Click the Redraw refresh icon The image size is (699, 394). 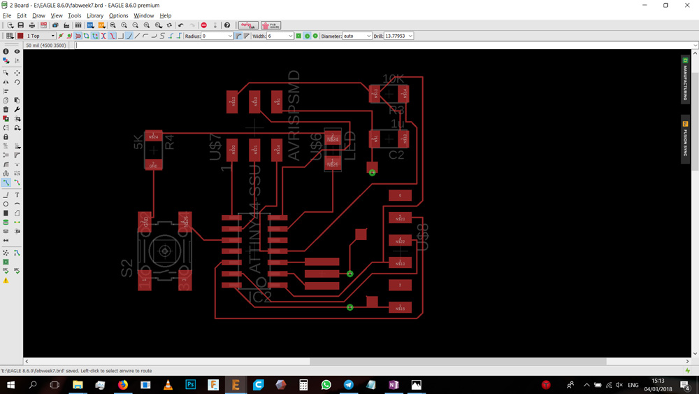click(169, 25)
